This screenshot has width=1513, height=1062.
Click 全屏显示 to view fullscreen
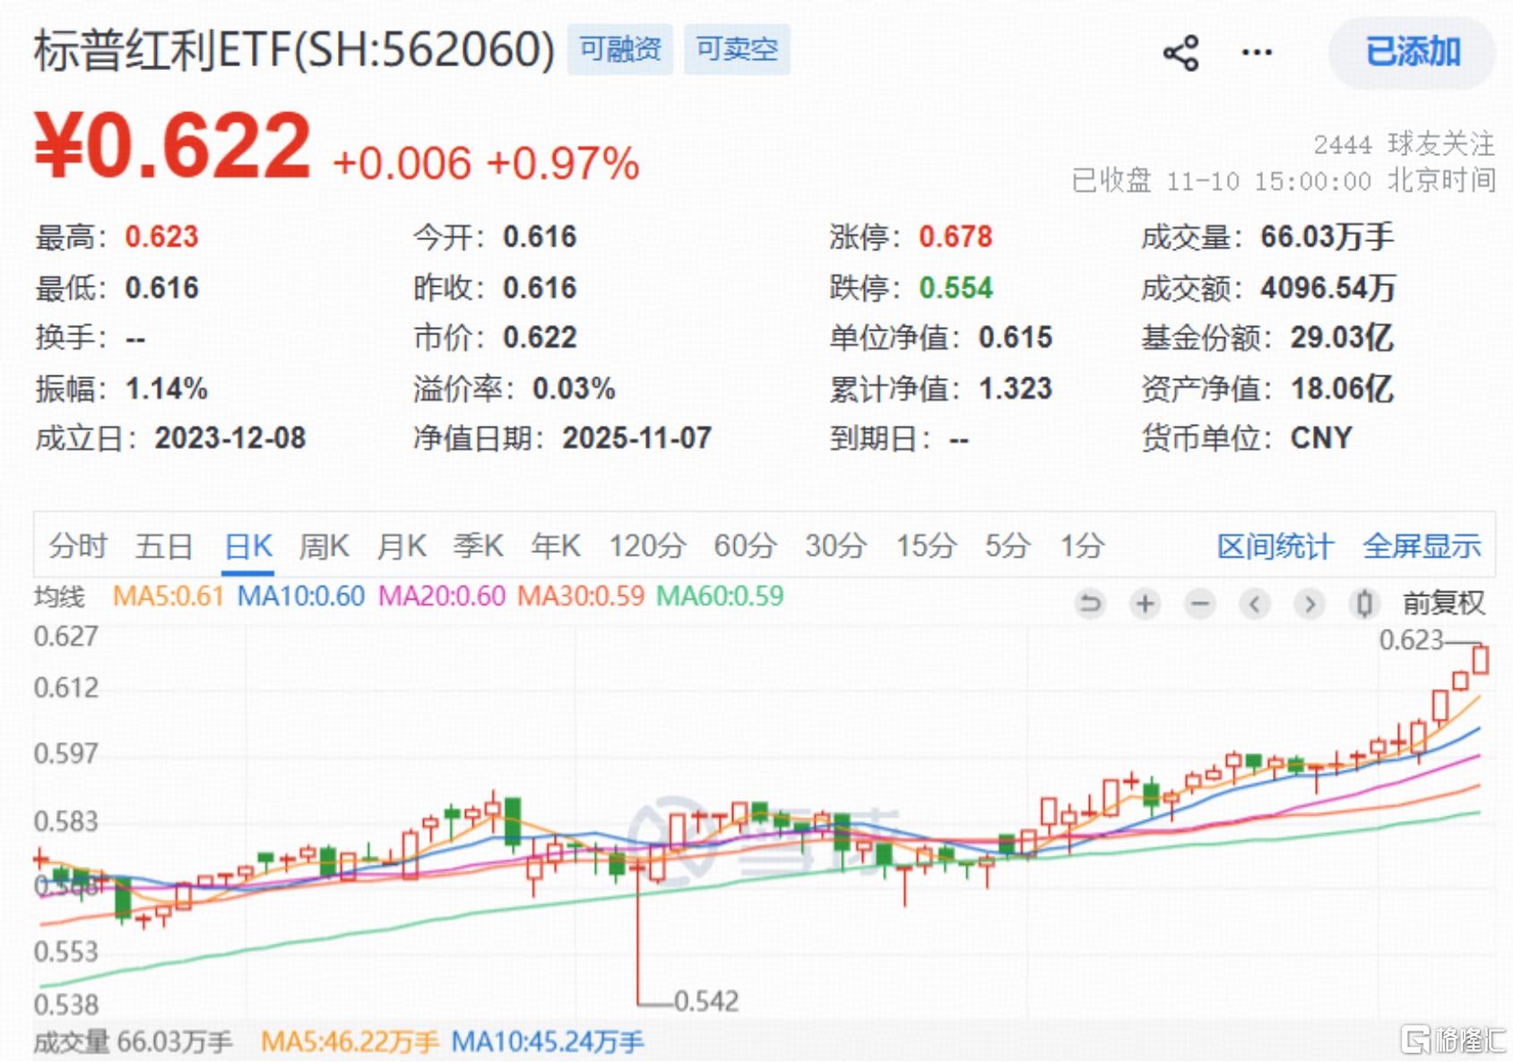coord(1421,546)
